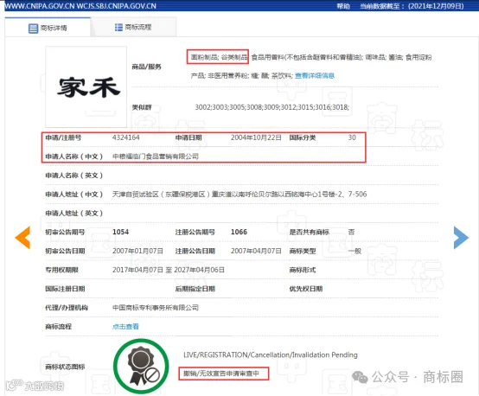Go to previous trademark with orange arrow
The image size is (479, 396).
point(22,238)
